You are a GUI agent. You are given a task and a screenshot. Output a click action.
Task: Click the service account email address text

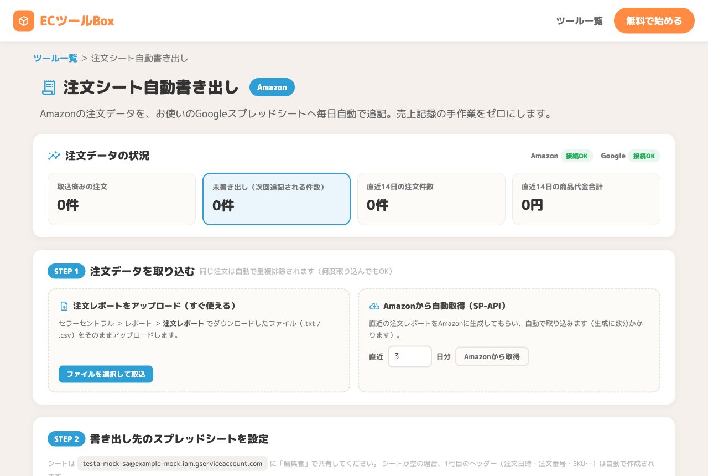pyautogui.click(x=173, y=463)
